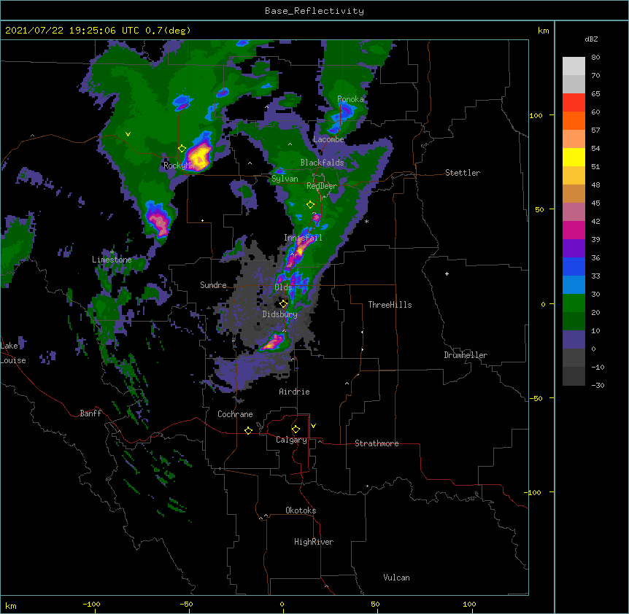The image size is (629, 614).
Task: Click the yellow diamond marker beside RockyMH
Action: point(182,149)
